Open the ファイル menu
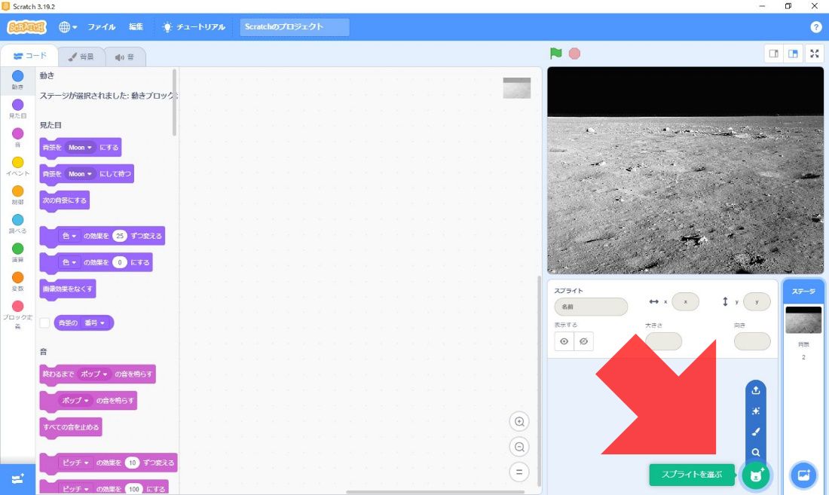The height and width of the screenshot is (495, 829). pos(102,27)
